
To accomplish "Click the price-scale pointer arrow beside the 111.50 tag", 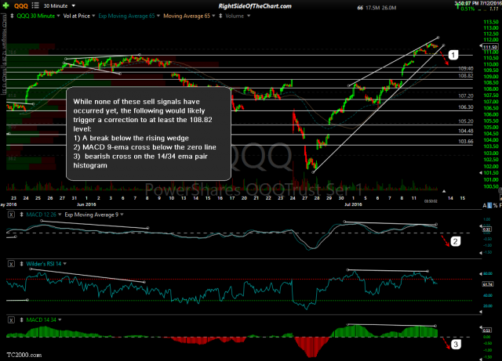I will point(481,46).
